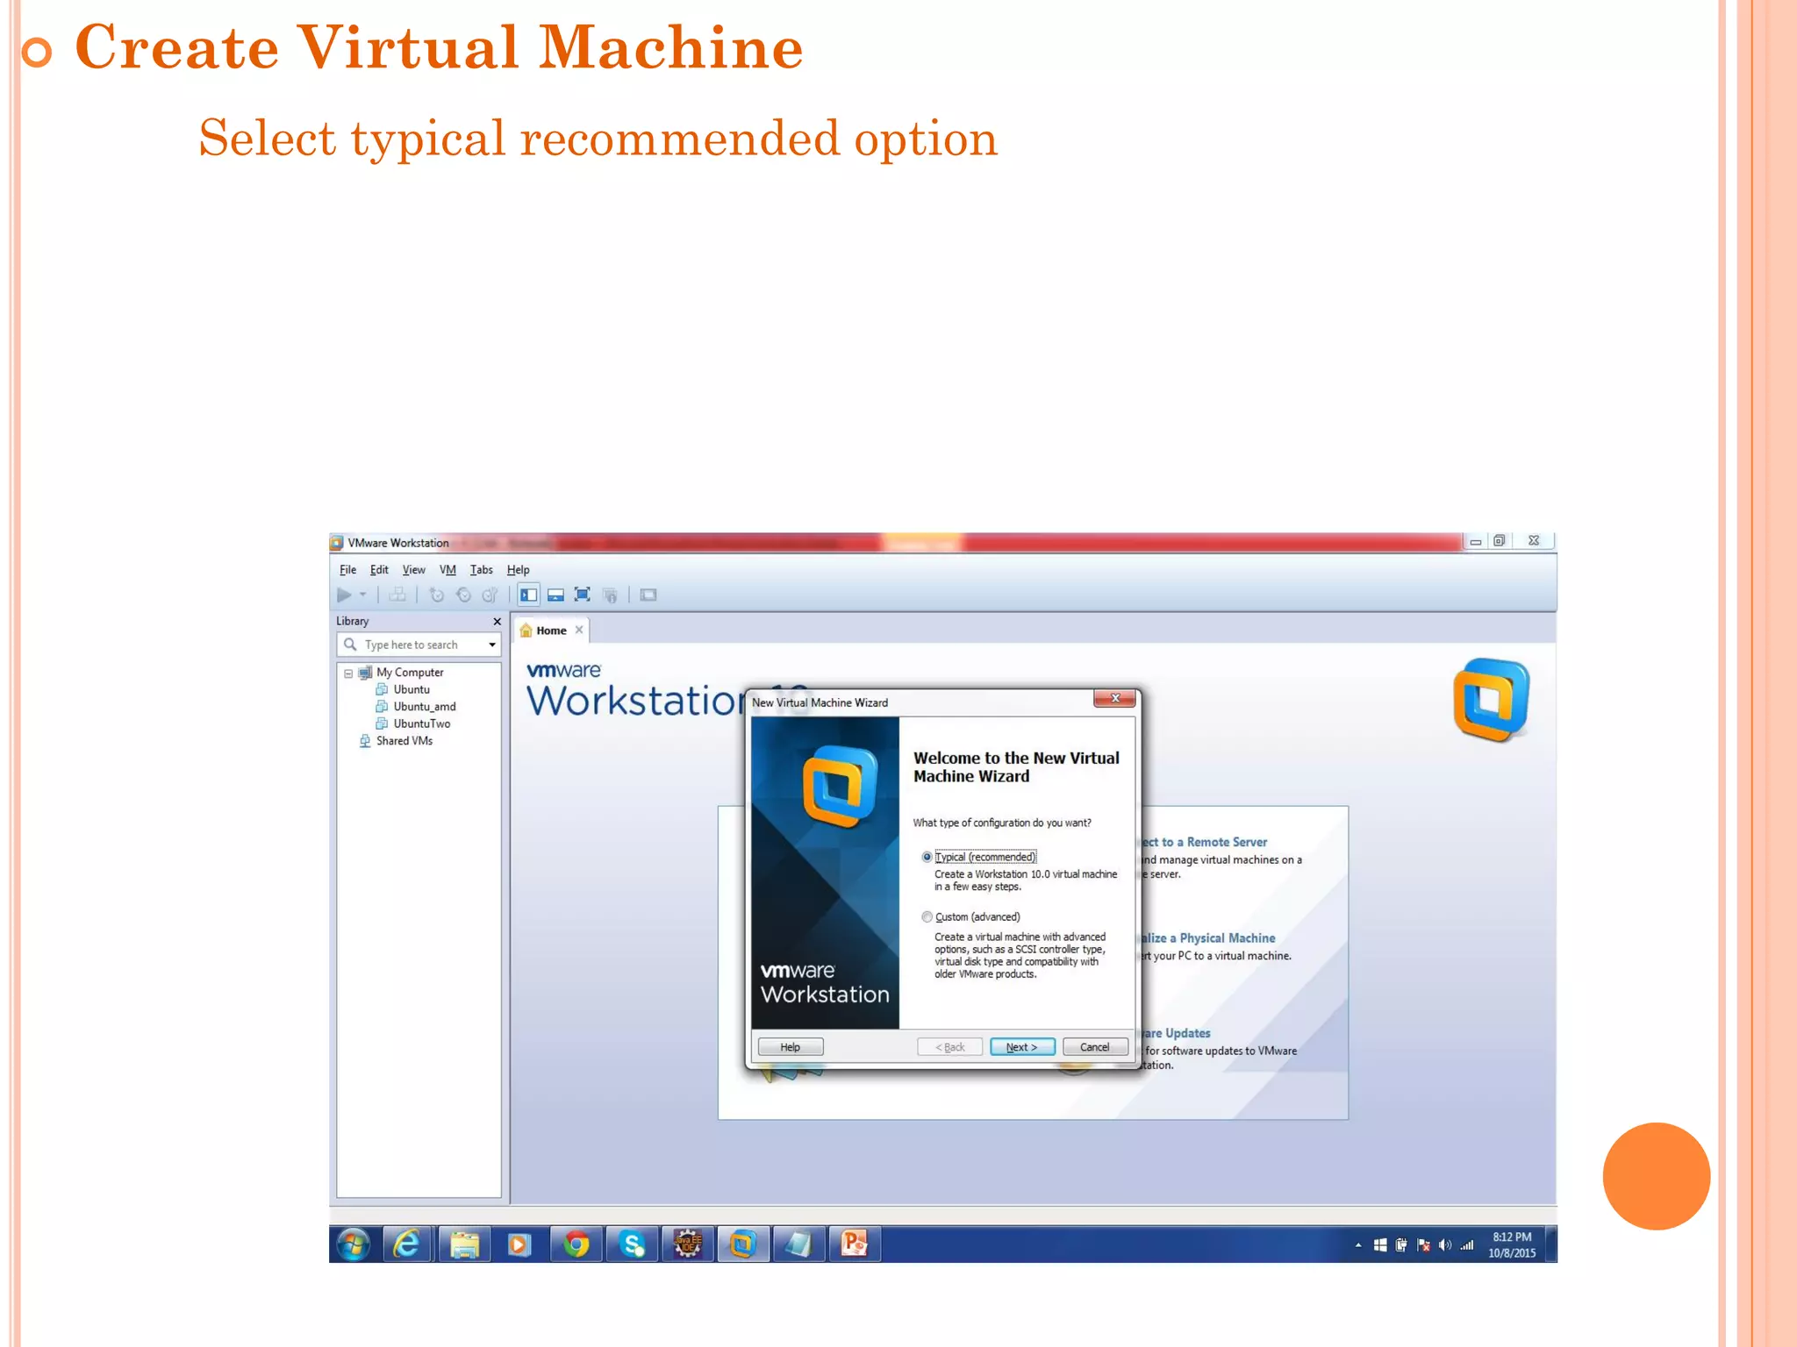The image size is (1797, 1347).
Task: Open the notepad-style taskbar icon
Action: 798,1244
